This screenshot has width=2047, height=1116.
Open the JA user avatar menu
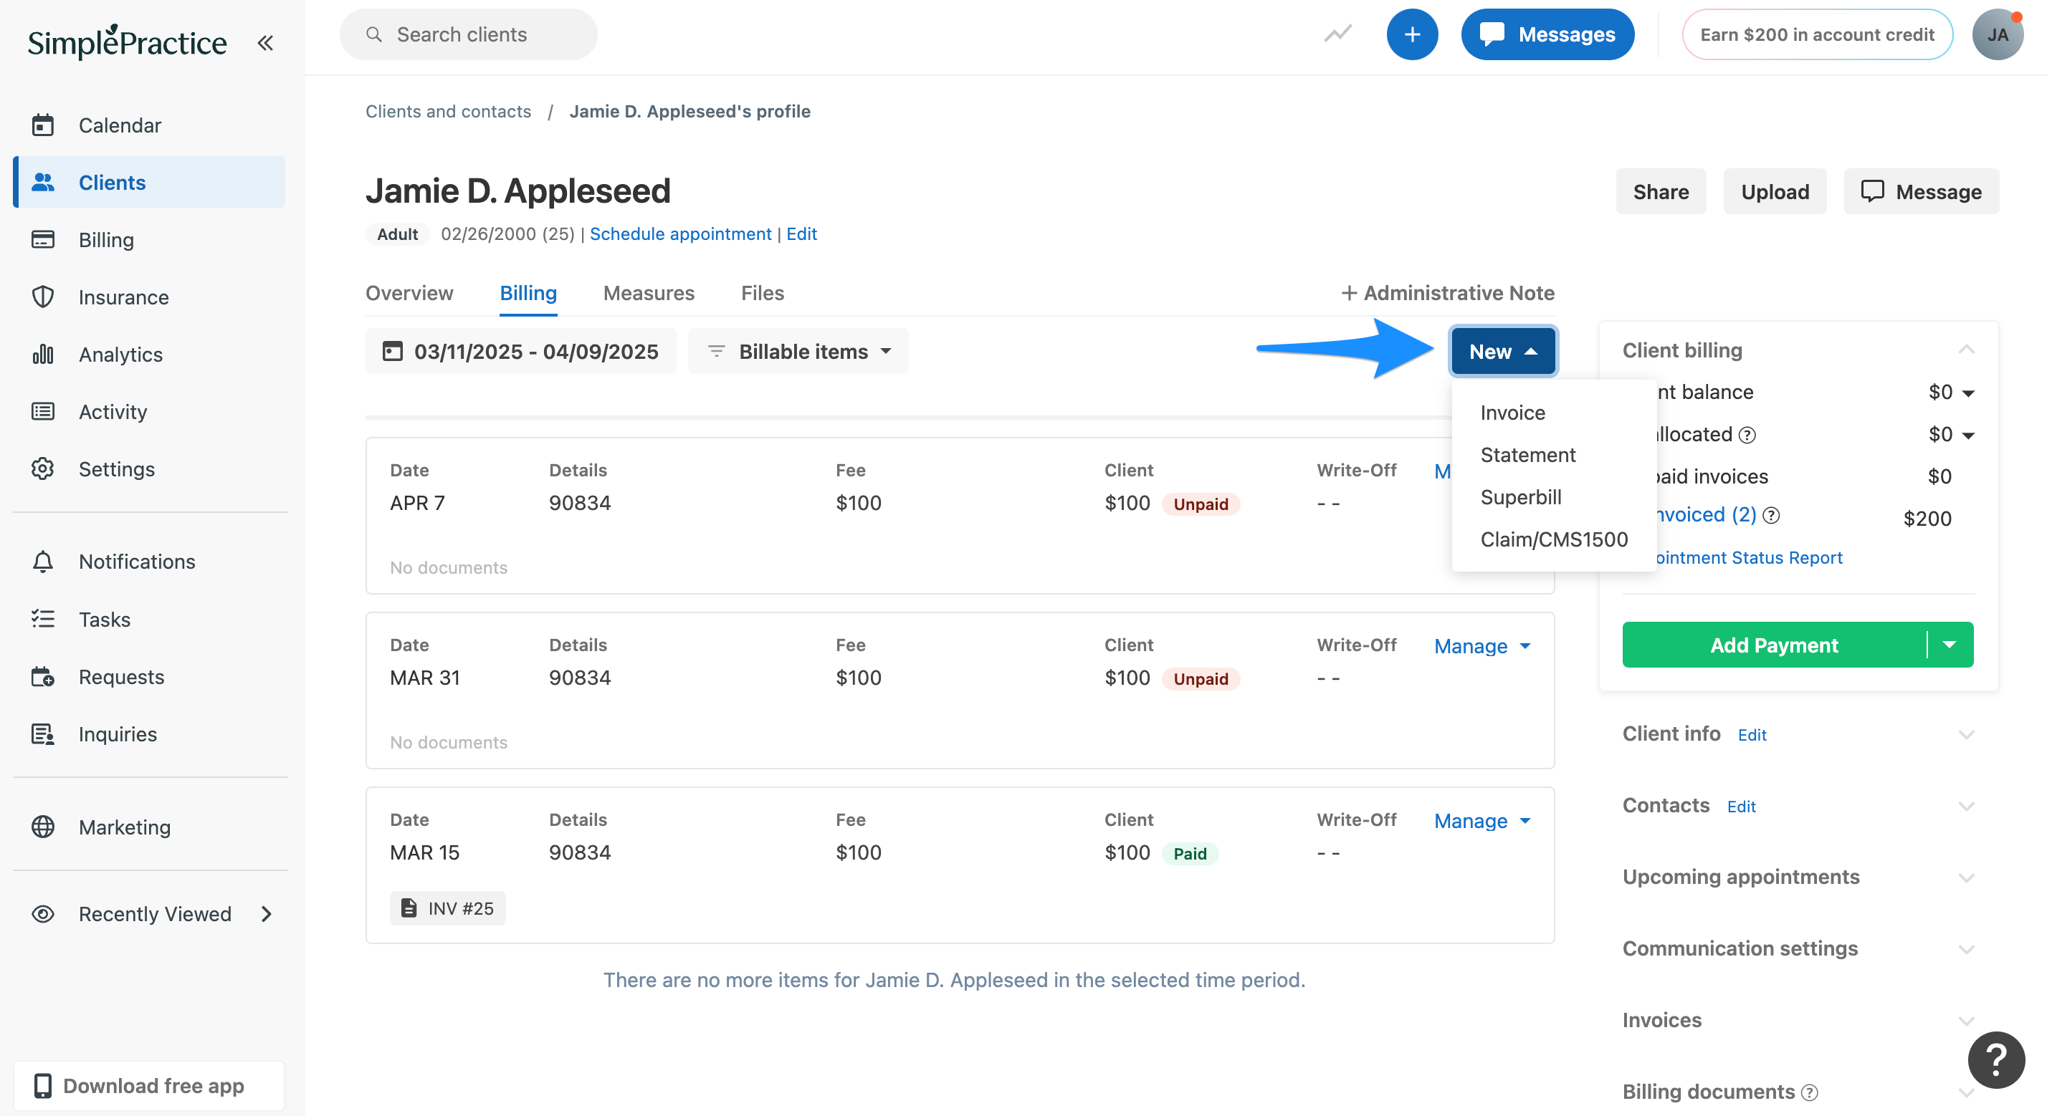[1998, 34]
